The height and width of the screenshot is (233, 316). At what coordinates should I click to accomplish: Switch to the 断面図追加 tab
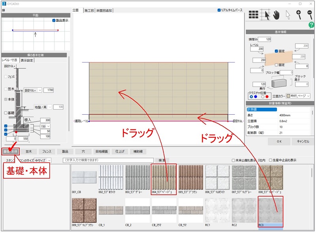[x=104, y=11]
